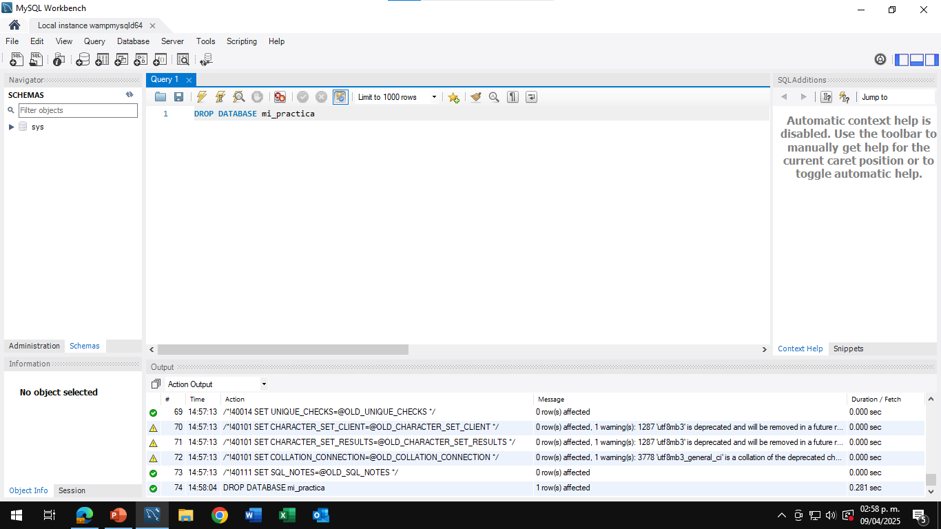The image size is (941, 529).
Task: Toggle word wrapping in the editor
Action: [x=531, y=97]
